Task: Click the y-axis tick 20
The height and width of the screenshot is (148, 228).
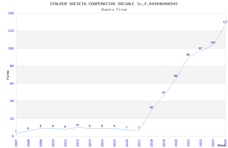Action: 12,119
